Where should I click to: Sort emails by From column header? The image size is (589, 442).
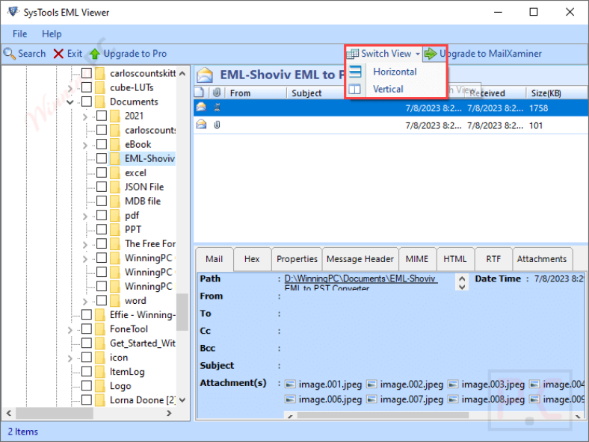pyautogui.click(x=256, y=93)
